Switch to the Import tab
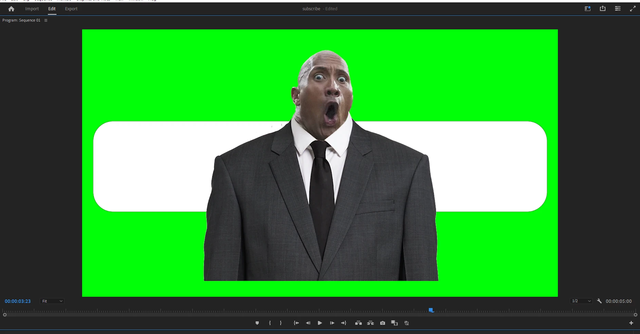Image resolution: width=640 pixels, height=334 pixels. coord(32,9)
